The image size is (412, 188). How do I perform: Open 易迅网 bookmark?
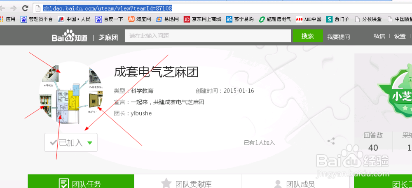[167, 19]
